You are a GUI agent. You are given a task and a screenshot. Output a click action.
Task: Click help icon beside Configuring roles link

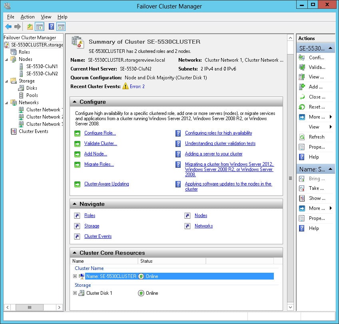[178, 133]
